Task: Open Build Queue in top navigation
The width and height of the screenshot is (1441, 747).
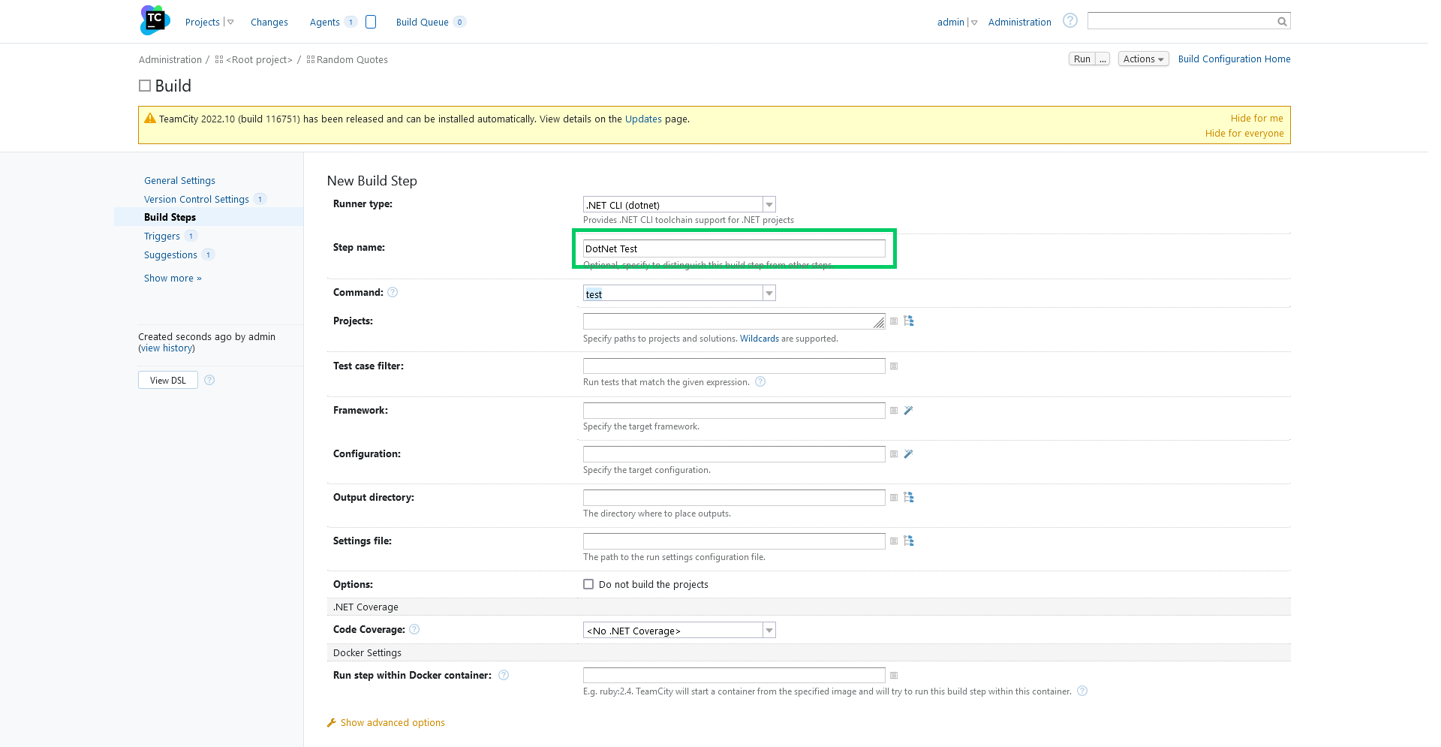Action: coord(423,23)
